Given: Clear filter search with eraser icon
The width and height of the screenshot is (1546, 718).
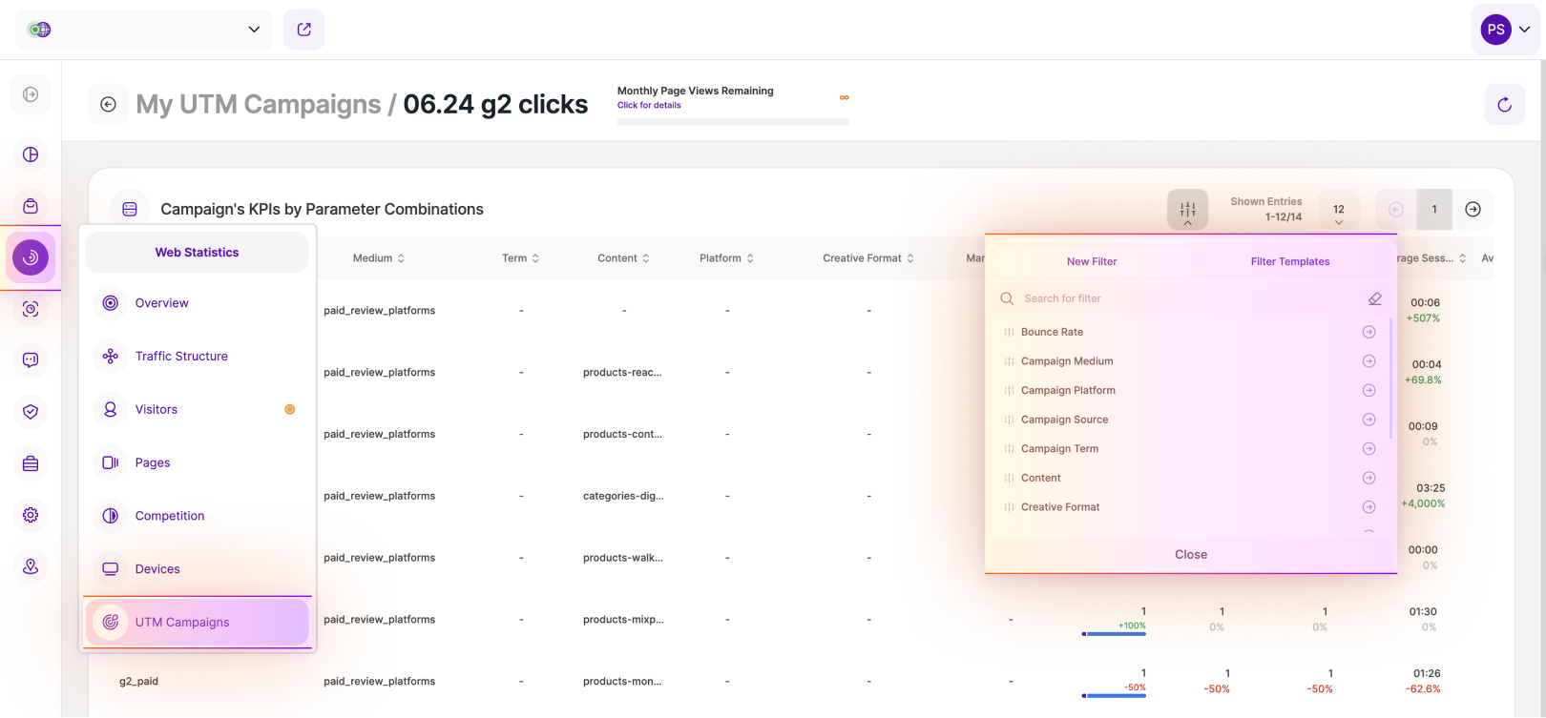Looking at the screenshot, I should (1374, 298).
